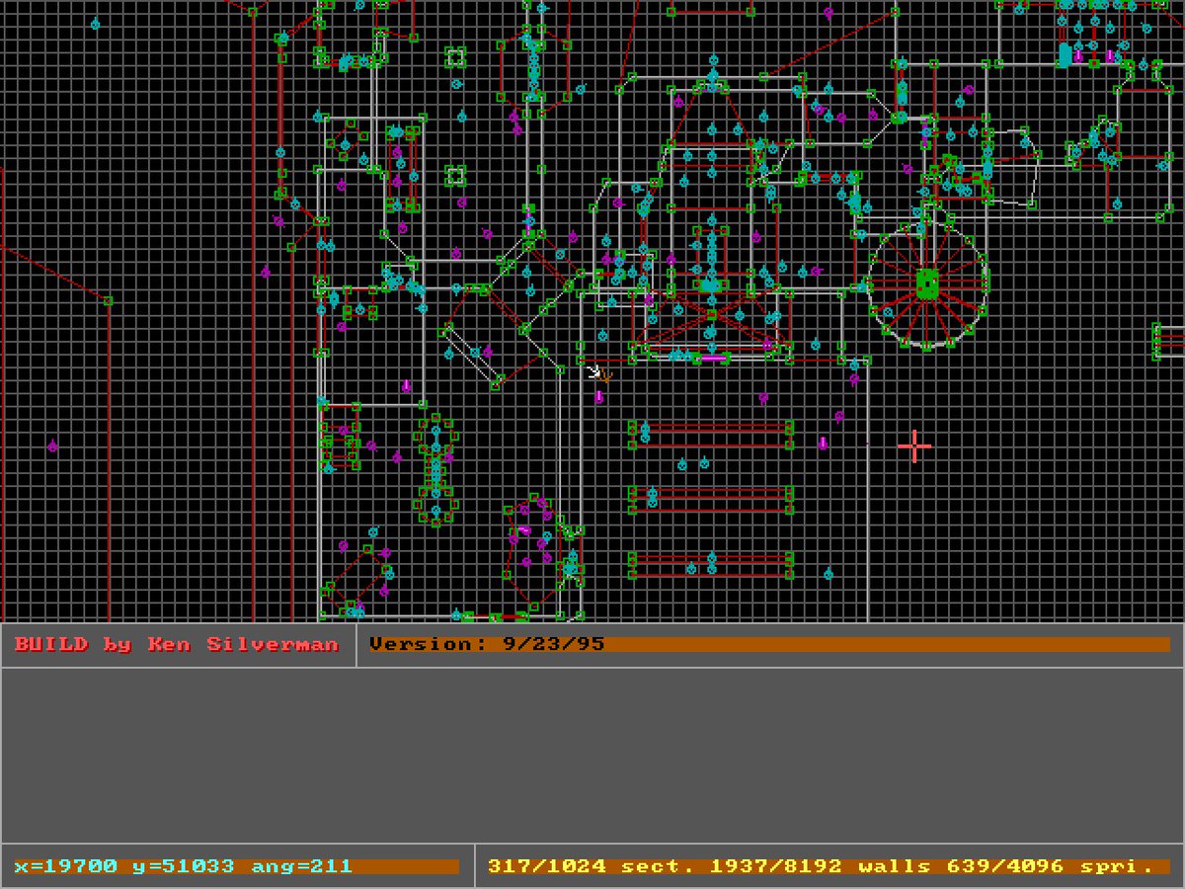1185x889 pixels.
Task: Select the solid magenta sprite below the player arrow
Action: (598, 396)
